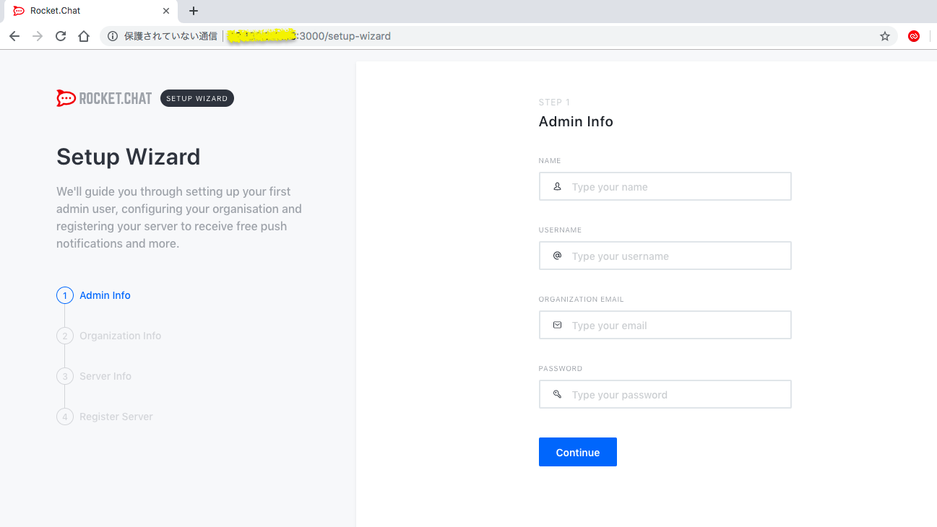Close the Rocket.Chat browser tab

pyautogui.click(x=166, y=11)
